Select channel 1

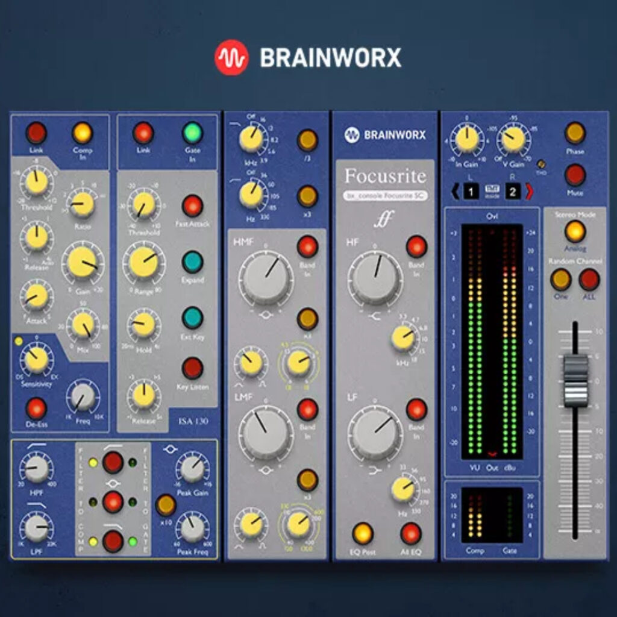pos(472,190)
